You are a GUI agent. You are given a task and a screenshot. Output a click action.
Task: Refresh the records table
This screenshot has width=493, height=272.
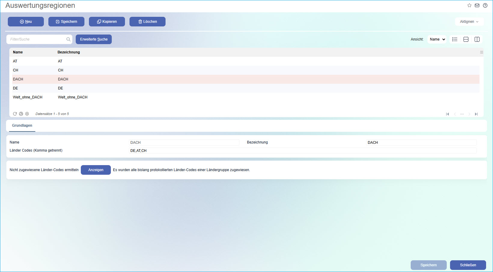click(15, 114)
